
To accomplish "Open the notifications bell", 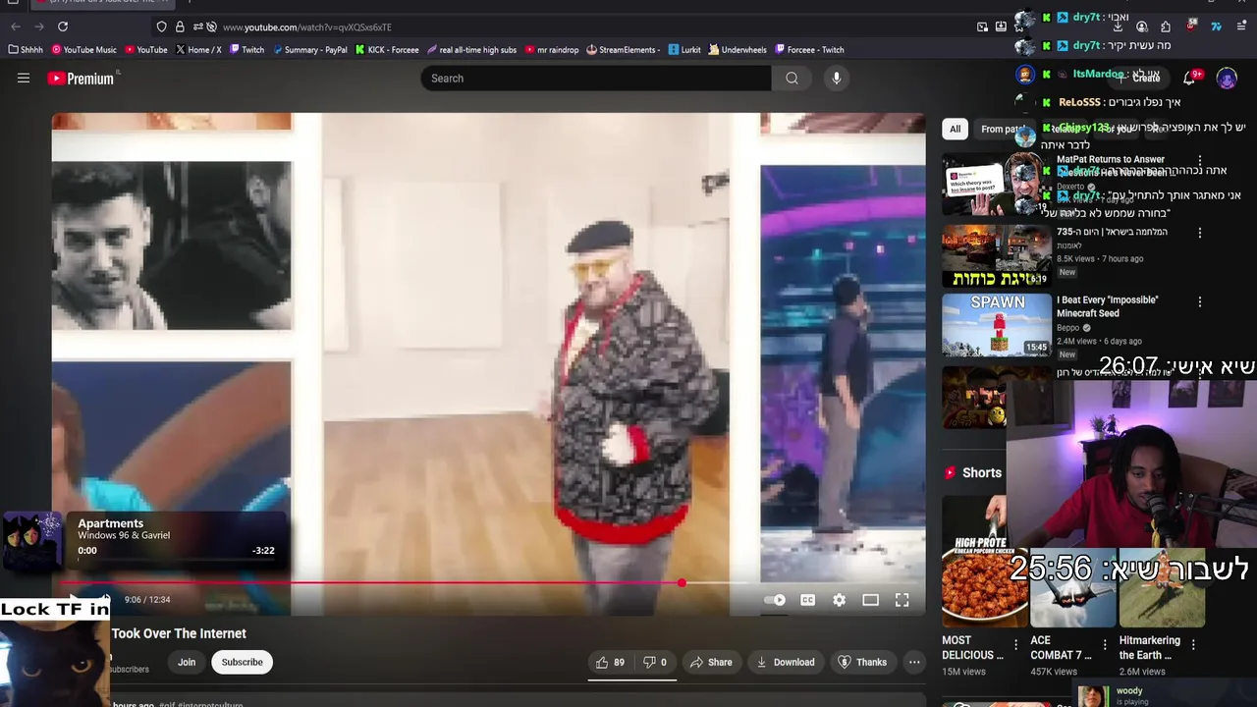I will click(x=1188, y=78).
